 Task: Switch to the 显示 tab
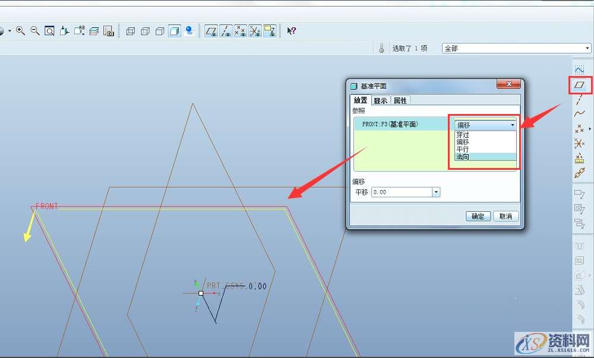[380, 100]
